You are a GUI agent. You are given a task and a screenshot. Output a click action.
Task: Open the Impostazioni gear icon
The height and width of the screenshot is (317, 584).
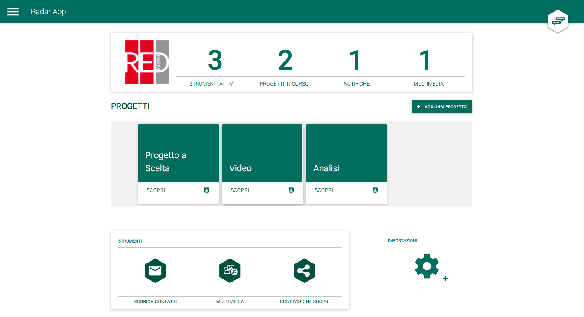pyautogui.click(x=427, y=266)
